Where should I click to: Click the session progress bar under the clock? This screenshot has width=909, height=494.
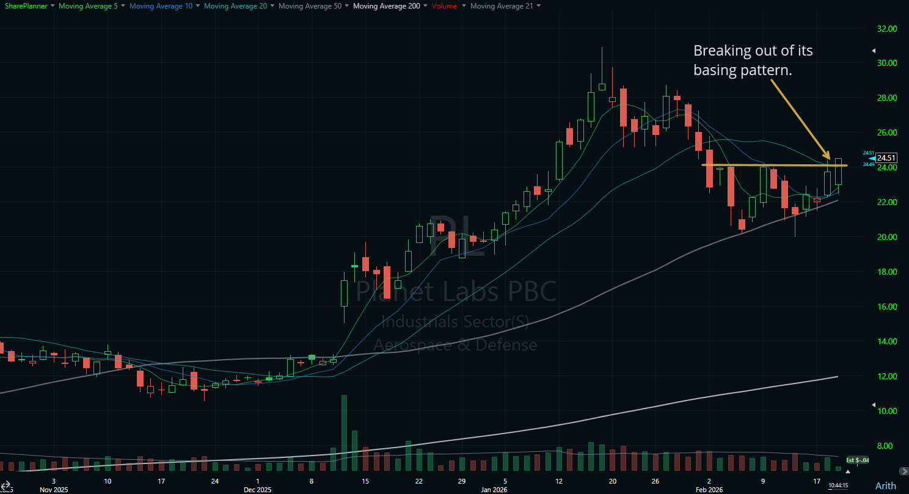pos(838,490)
